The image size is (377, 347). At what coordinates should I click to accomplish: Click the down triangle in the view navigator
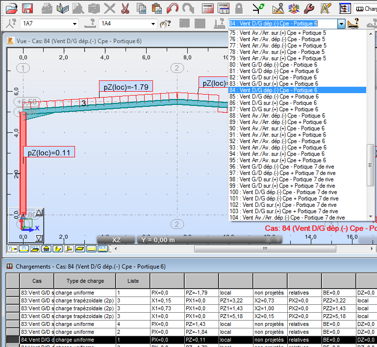point(39,238)
